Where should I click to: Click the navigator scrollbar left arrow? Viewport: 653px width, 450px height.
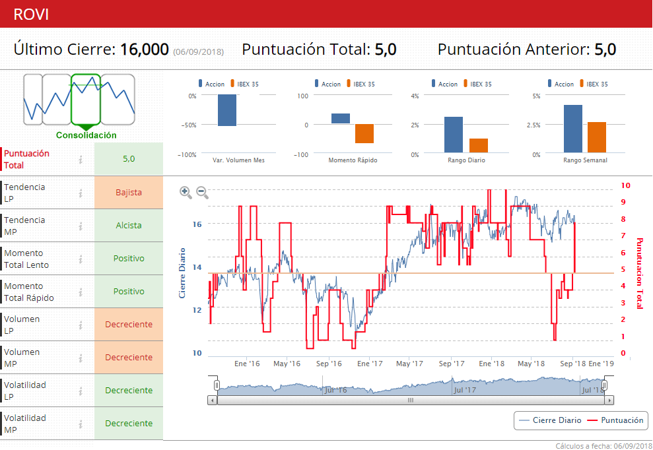213,401
